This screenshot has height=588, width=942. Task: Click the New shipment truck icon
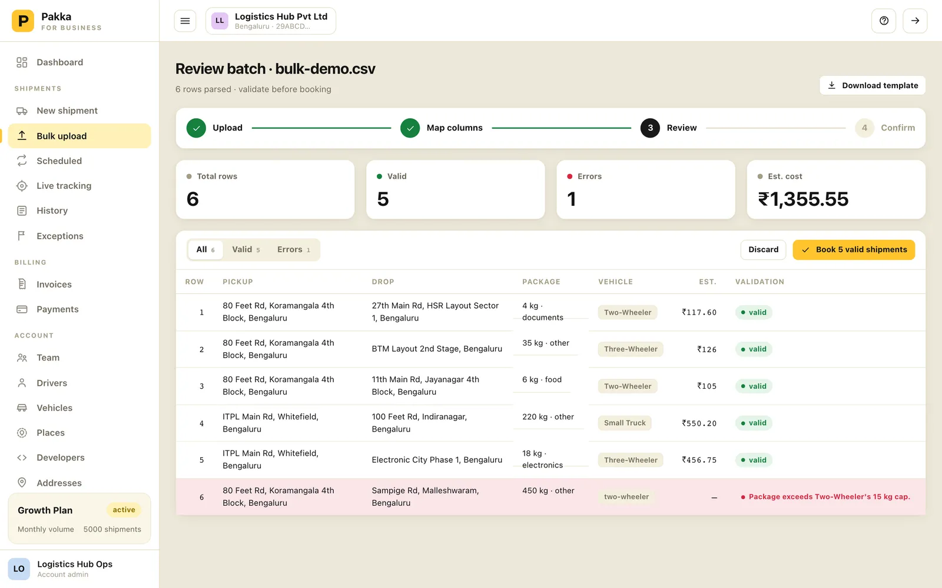(x=22, y=111)
